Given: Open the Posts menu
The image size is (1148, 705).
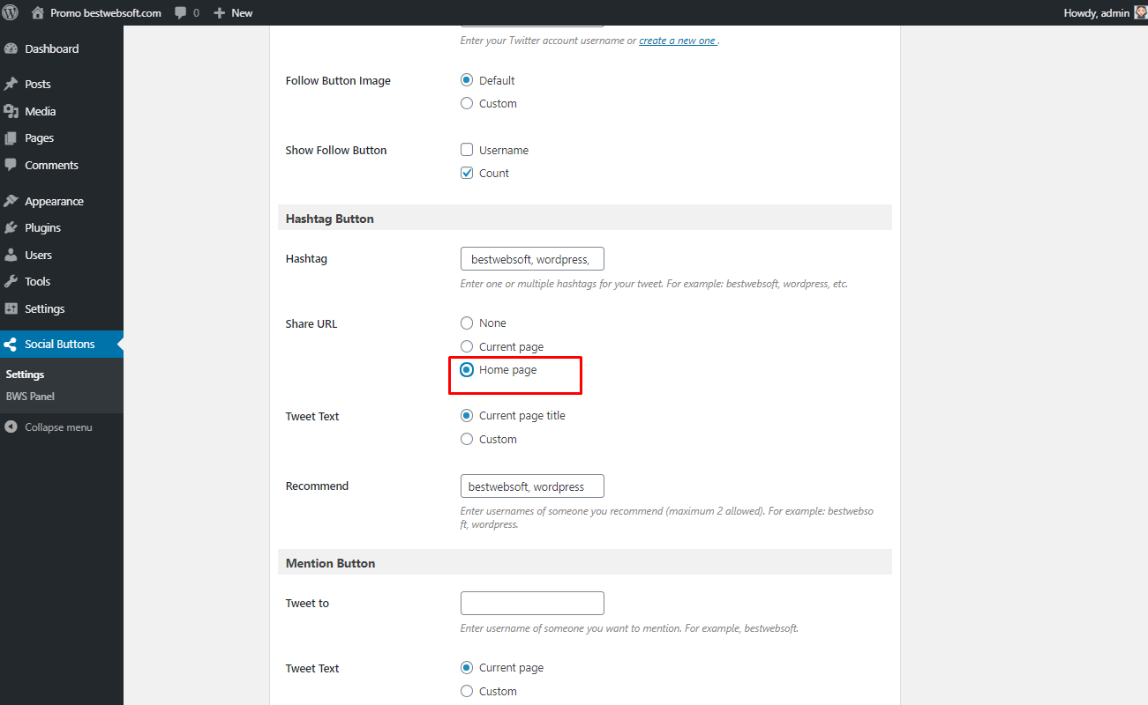Looking at the screenshot, I should 62,84.
